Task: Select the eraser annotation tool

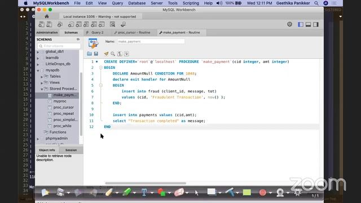Action: pyautogui.click(x=179, y=192)
